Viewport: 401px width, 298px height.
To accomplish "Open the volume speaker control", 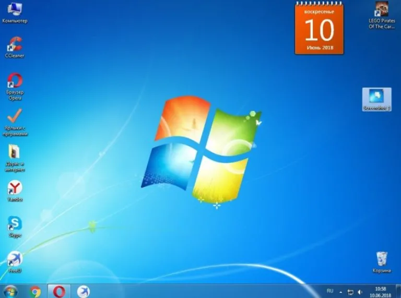I will [x=360, y=292].
